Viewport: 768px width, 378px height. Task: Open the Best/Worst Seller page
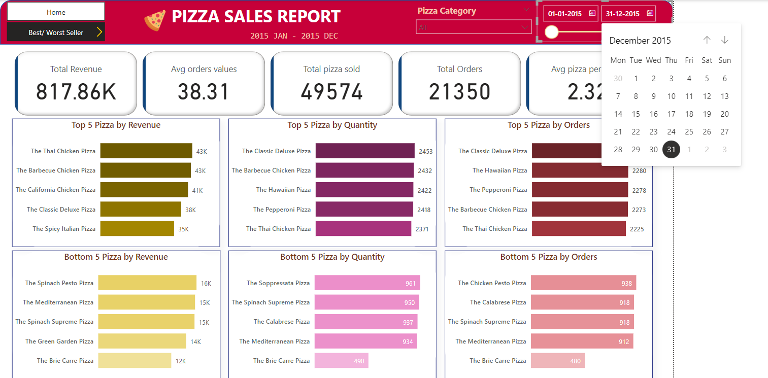(56, 31)
